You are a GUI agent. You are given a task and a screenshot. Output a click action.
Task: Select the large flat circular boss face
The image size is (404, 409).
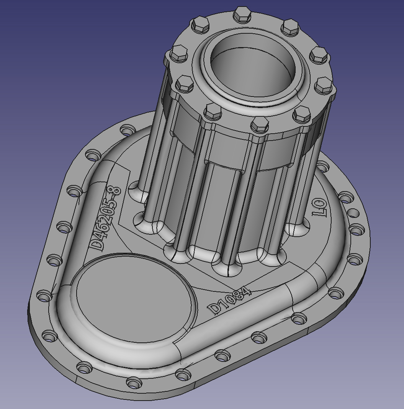tap(134, 299)
